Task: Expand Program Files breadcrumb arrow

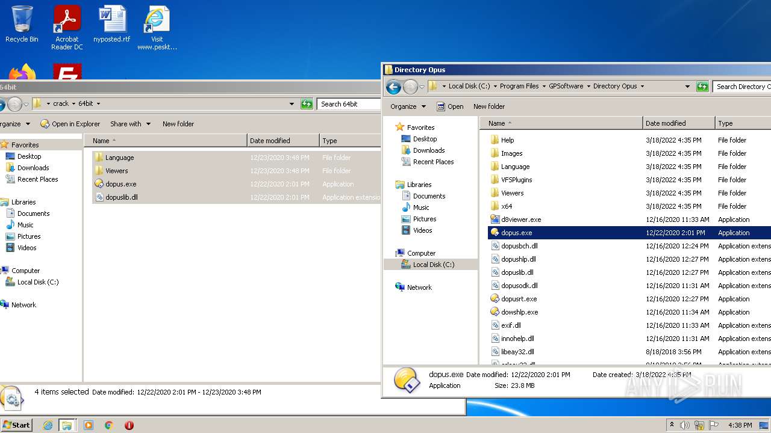Action: point(543,87)
